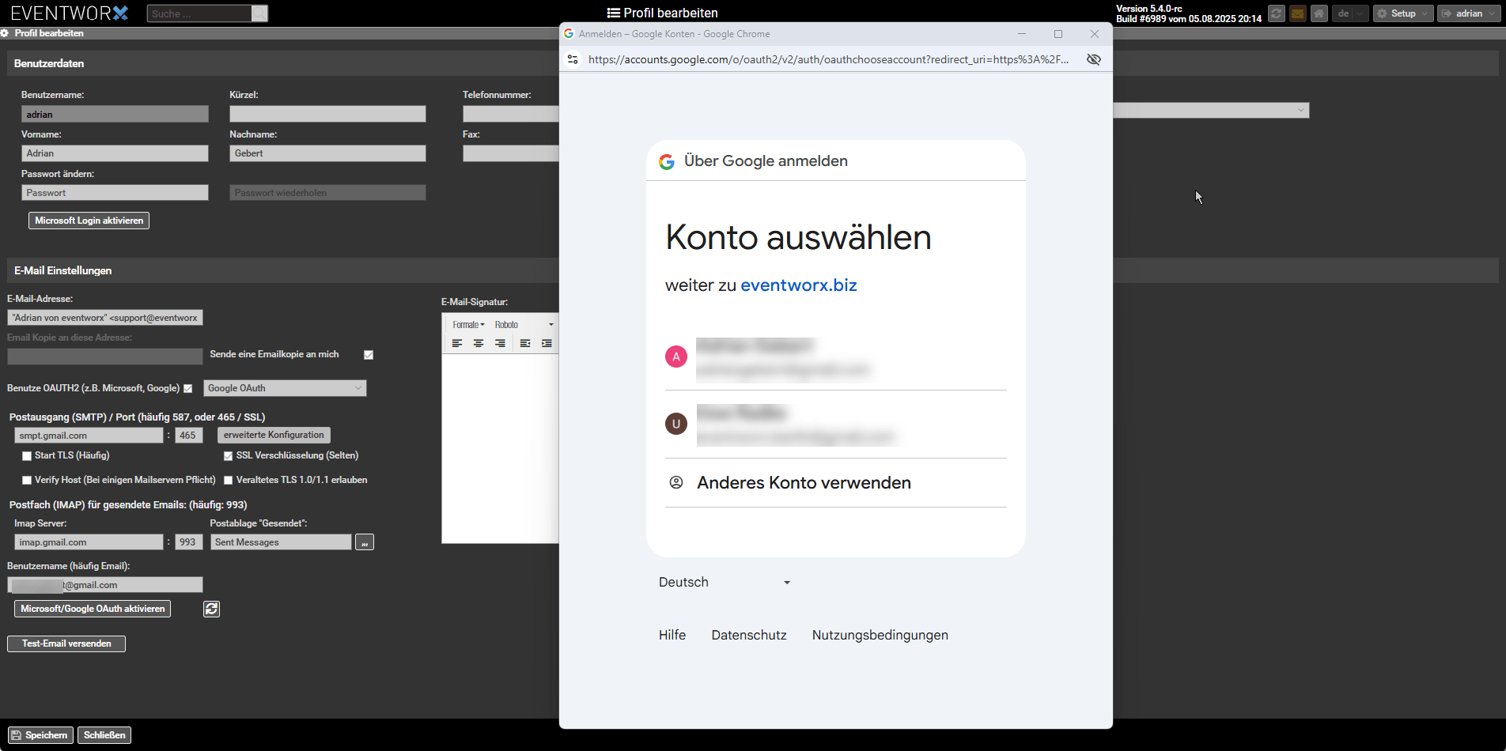Screen dimensions: 1506x751
Task: Click the IMAP port field 993
Action: pos(189,542)
